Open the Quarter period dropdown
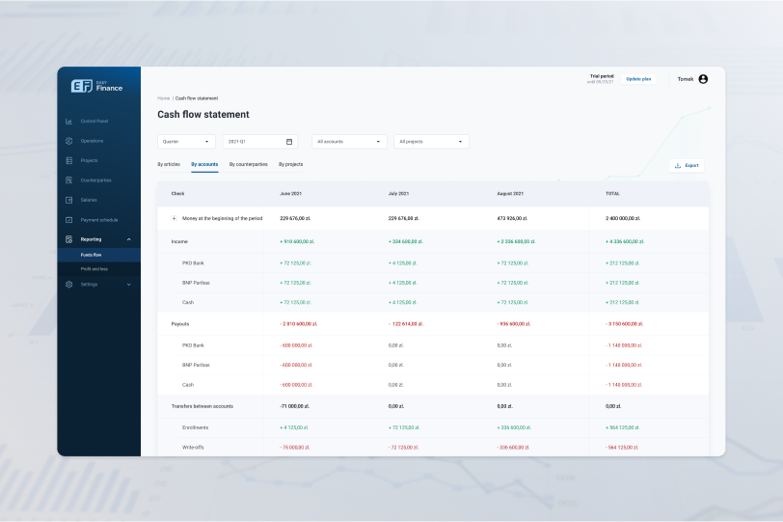The image size is (783, 522). pyautogui.click(x=186, y=142)
